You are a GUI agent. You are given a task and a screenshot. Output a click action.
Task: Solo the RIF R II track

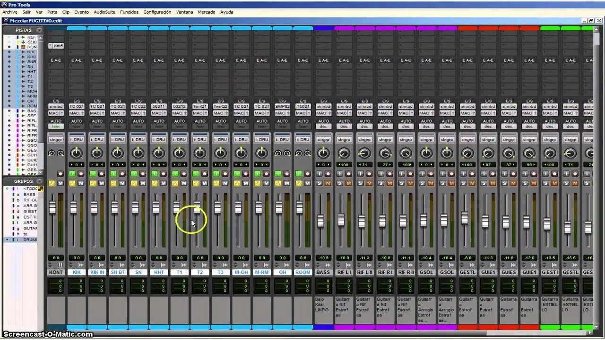402,183
